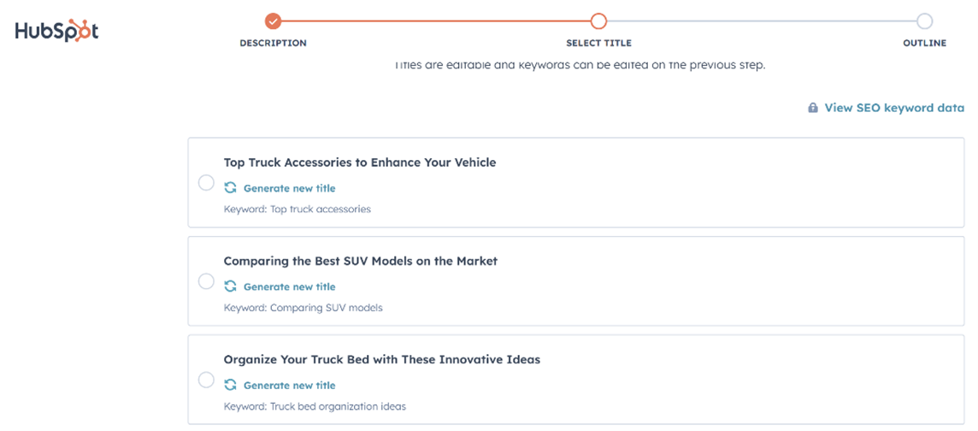Edit the title text Top Truck Accessories to Enhance Your Vehicle
This screenshot has width=978, height=431.
pos(360,162)
